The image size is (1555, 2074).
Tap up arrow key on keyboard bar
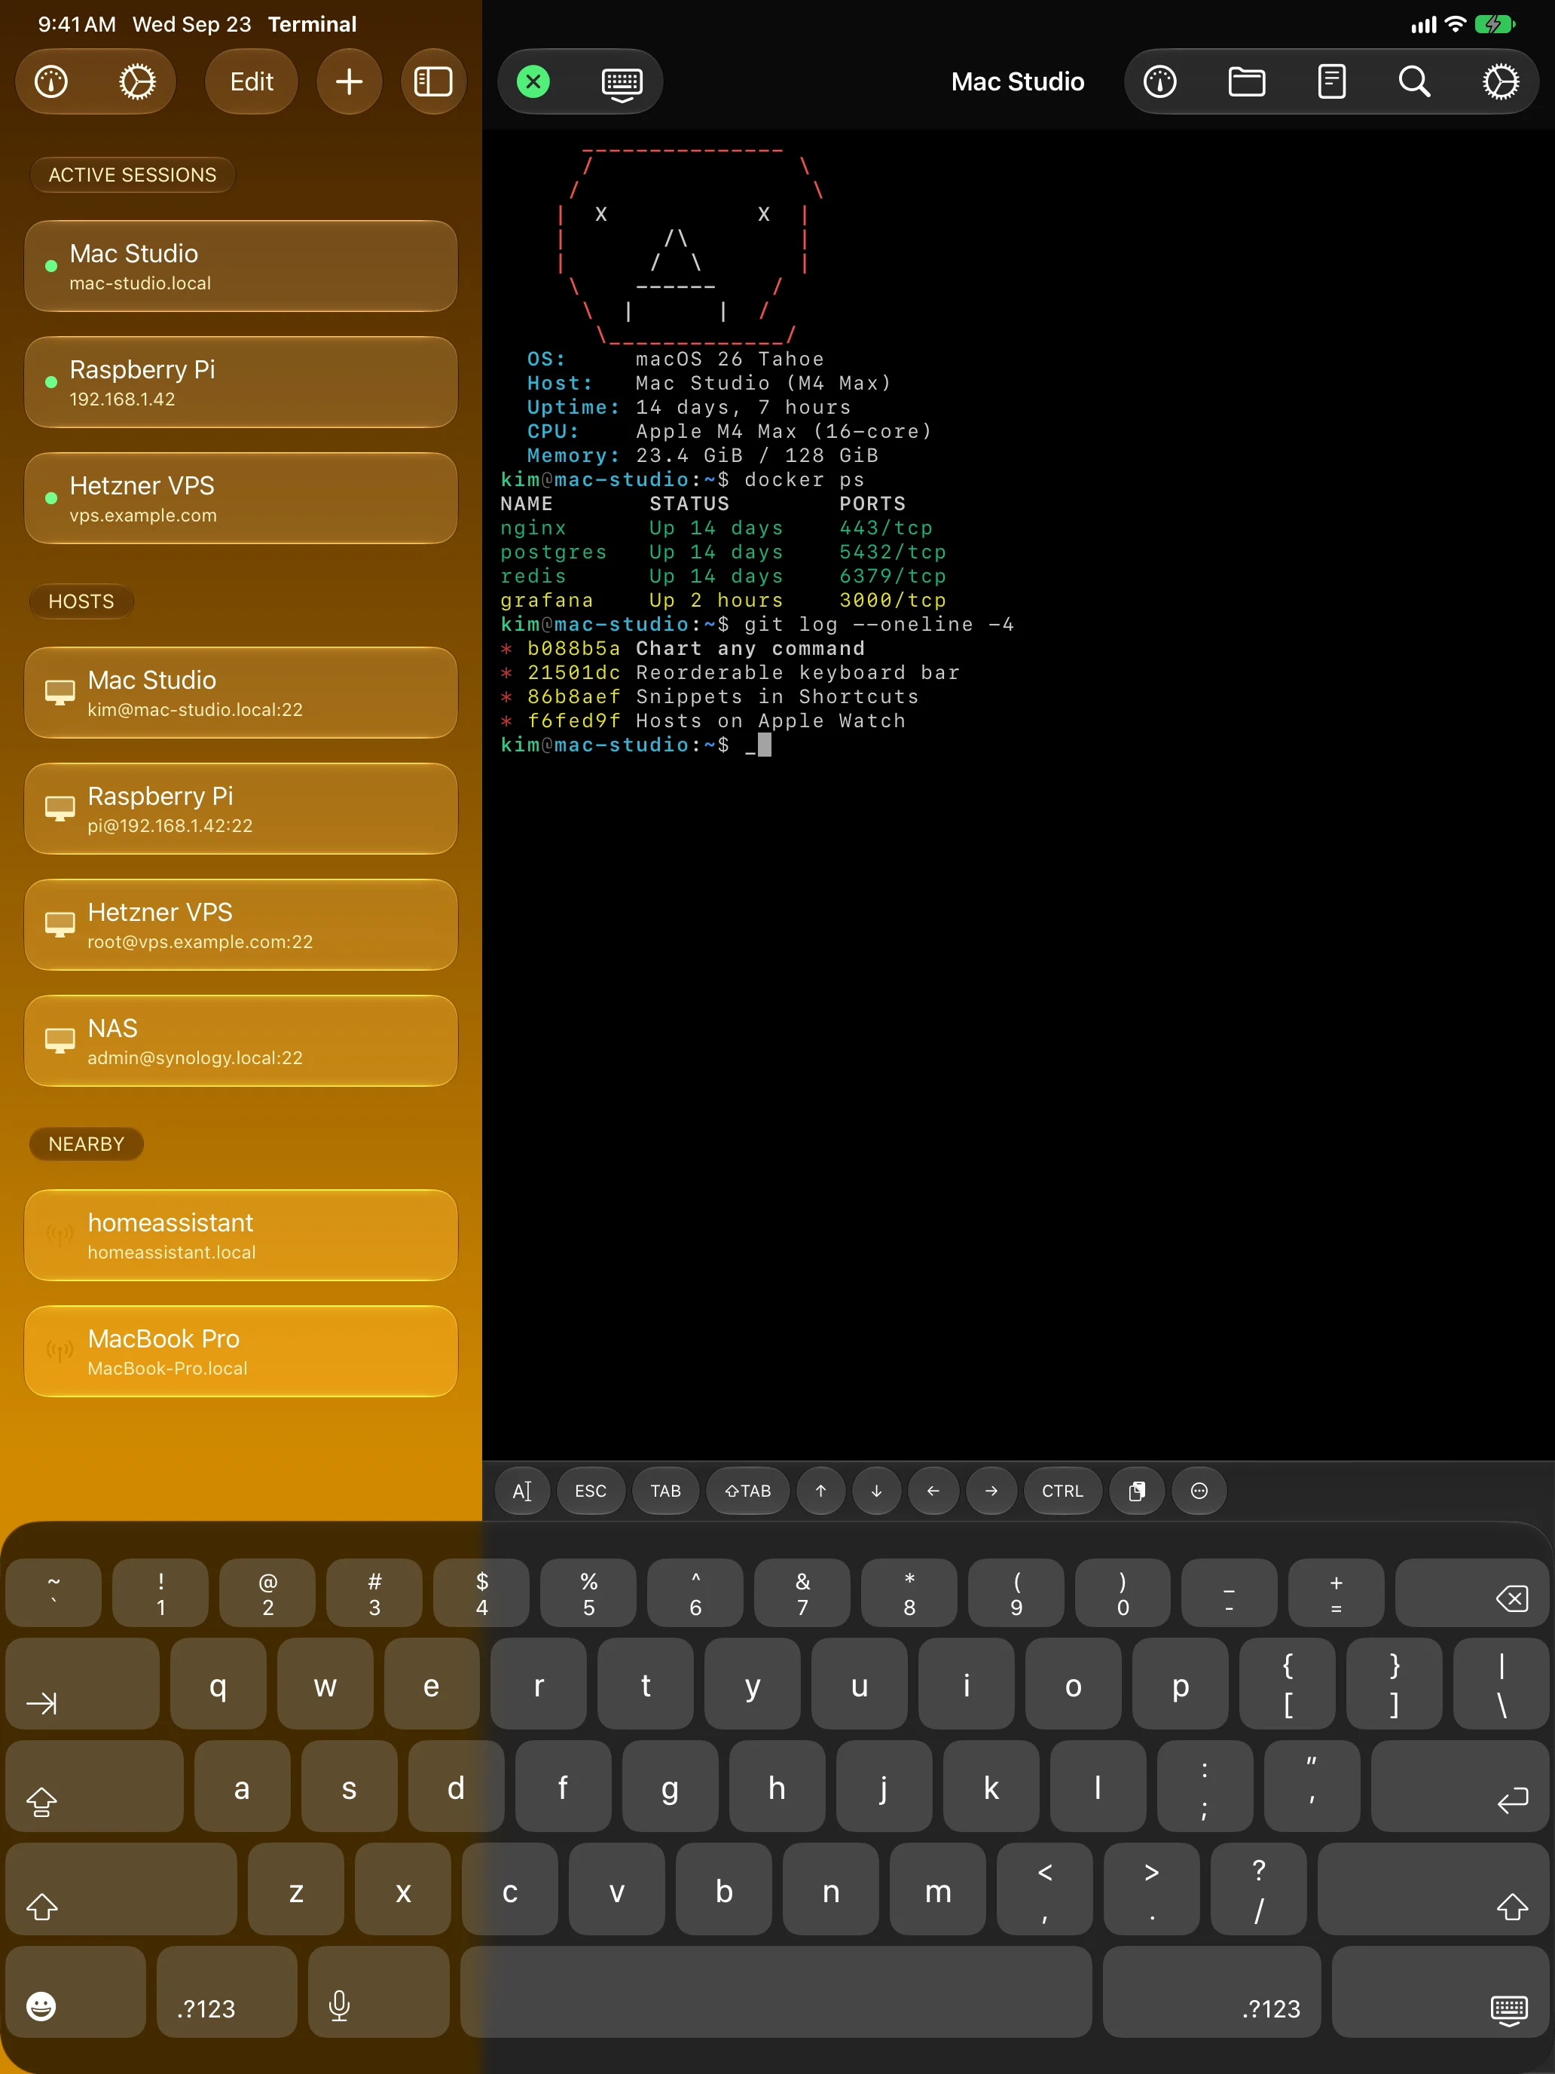tap(821, 1491)
